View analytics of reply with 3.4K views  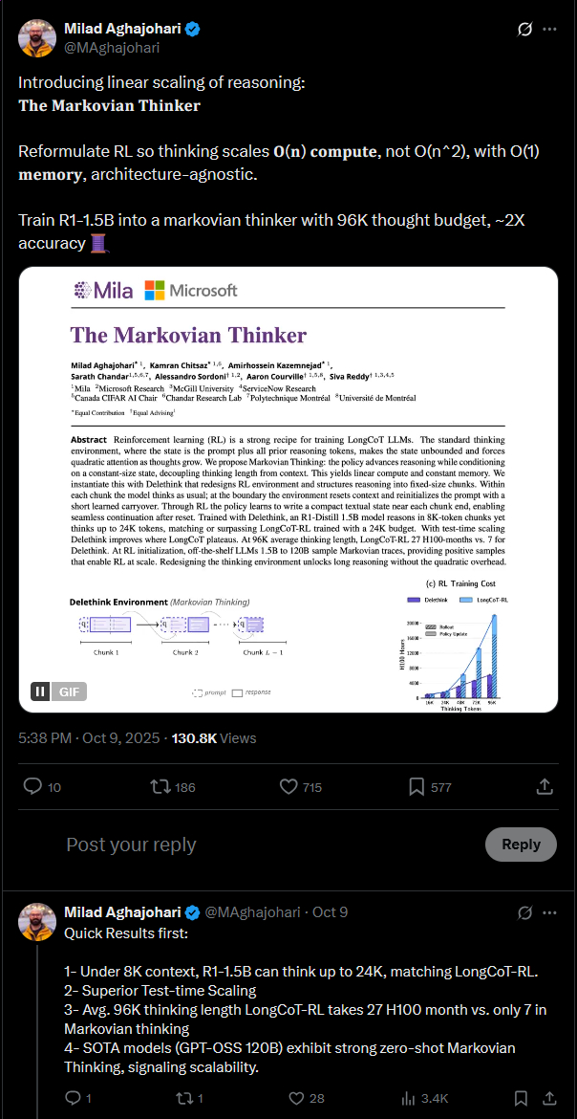423,1098
